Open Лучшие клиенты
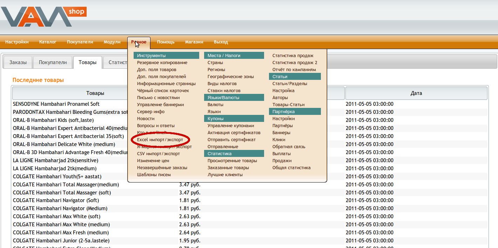 [x=225, y=175]
